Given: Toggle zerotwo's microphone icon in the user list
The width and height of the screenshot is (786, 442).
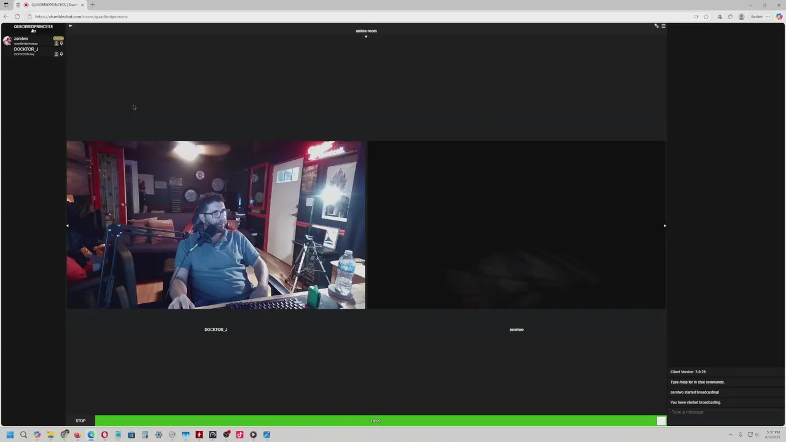Looking at the screenshot, I should click(61, 44).
